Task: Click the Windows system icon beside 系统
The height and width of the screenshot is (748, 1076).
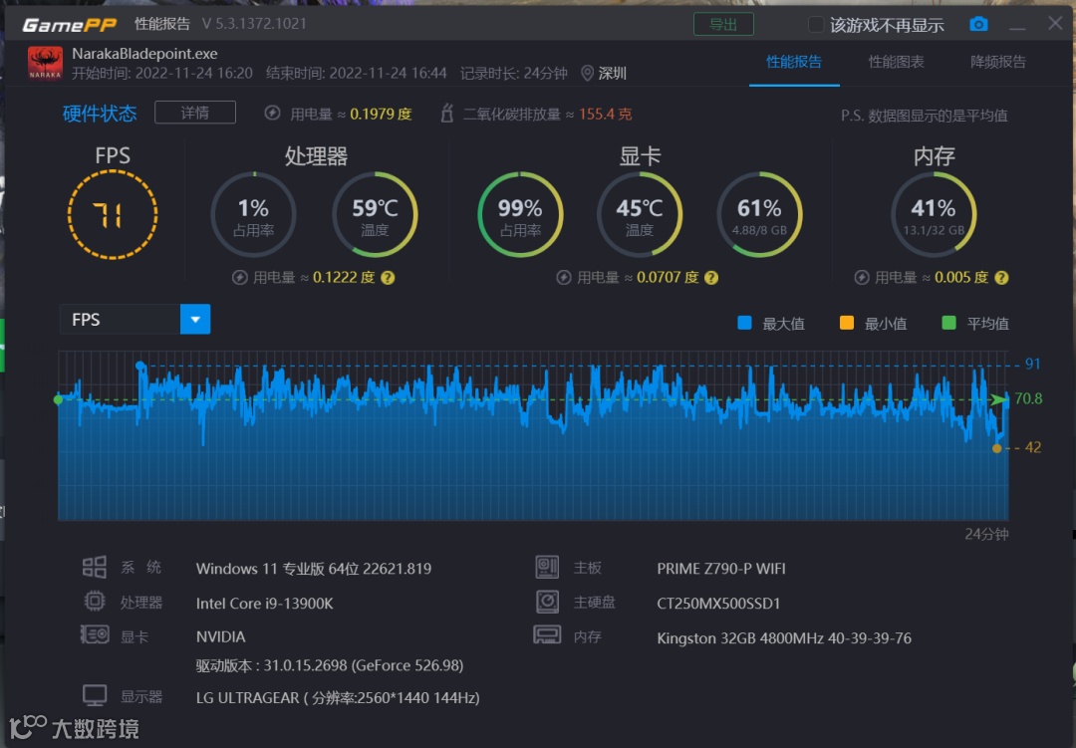Action: pos(95,568)
